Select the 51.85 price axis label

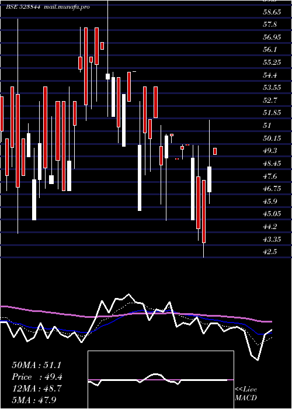(271, 113)
